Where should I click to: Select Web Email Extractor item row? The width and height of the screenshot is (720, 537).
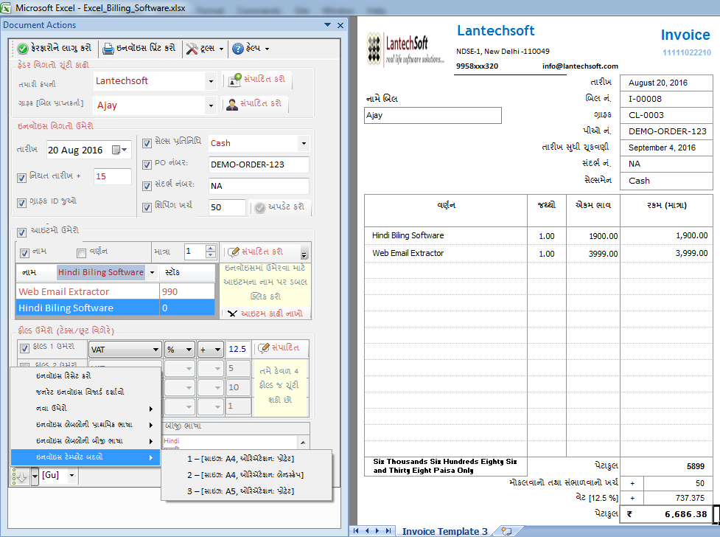coord(115,291)
